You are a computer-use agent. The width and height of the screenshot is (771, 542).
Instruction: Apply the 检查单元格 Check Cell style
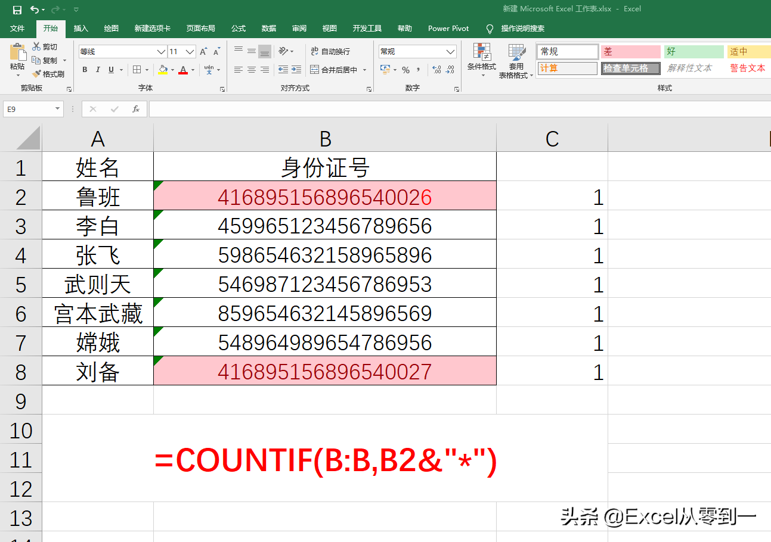(631, 68)
